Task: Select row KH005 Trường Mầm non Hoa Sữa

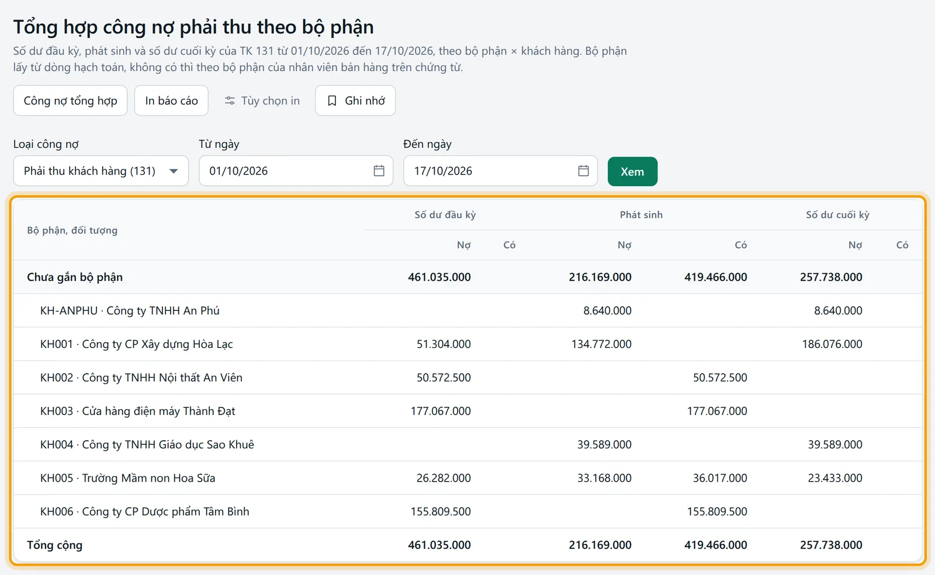Action: pyautogui.click(x=467, y=478)
